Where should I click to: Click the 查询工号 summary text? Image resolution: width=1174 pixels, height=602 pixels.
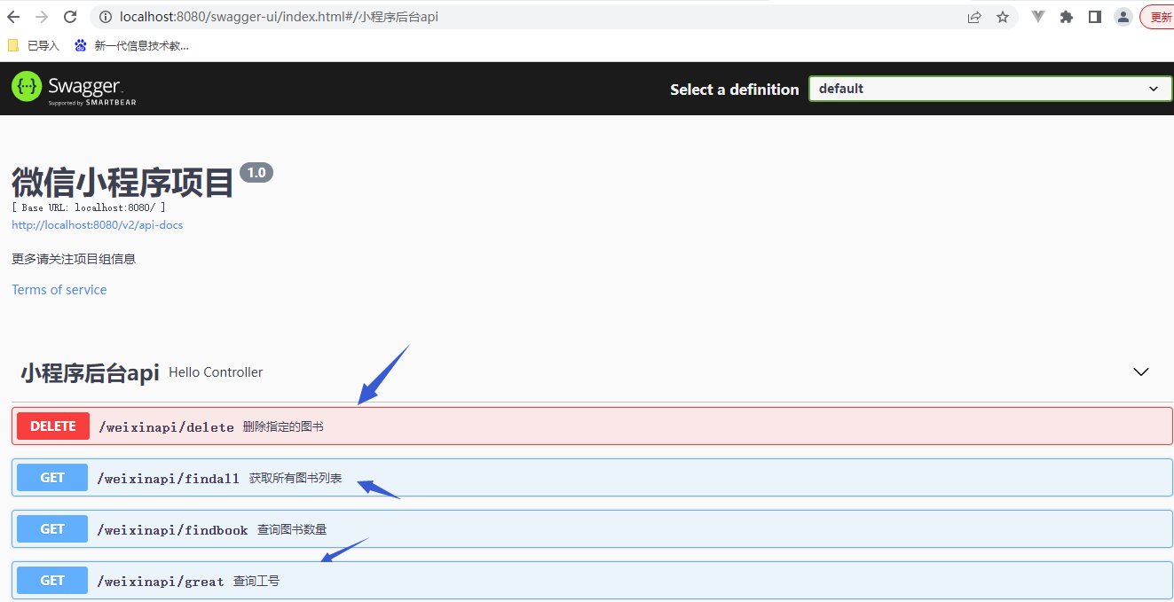tap(256, 582)
